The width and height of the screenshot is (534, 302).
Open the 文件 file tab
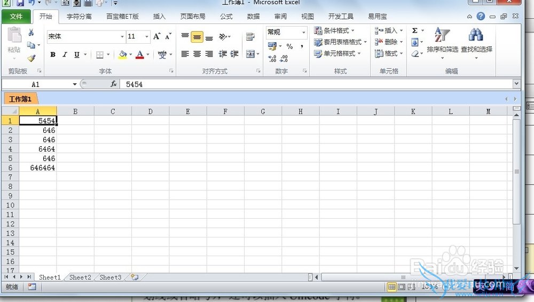coord(16,17)
